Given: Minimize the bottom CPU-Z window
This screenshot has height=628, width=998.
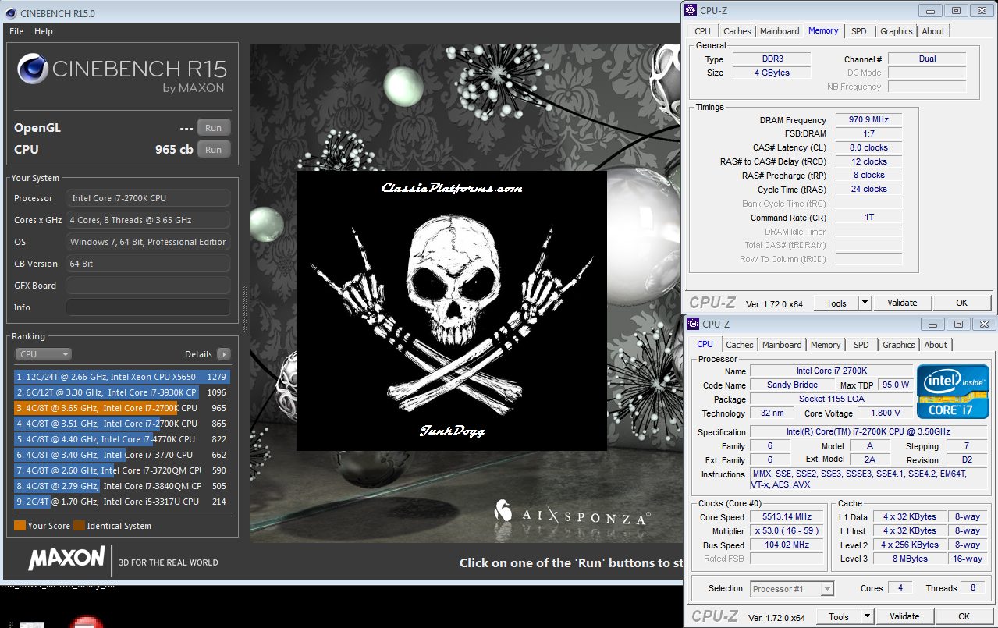Looking at the screenshot, I should coord(932,324).
